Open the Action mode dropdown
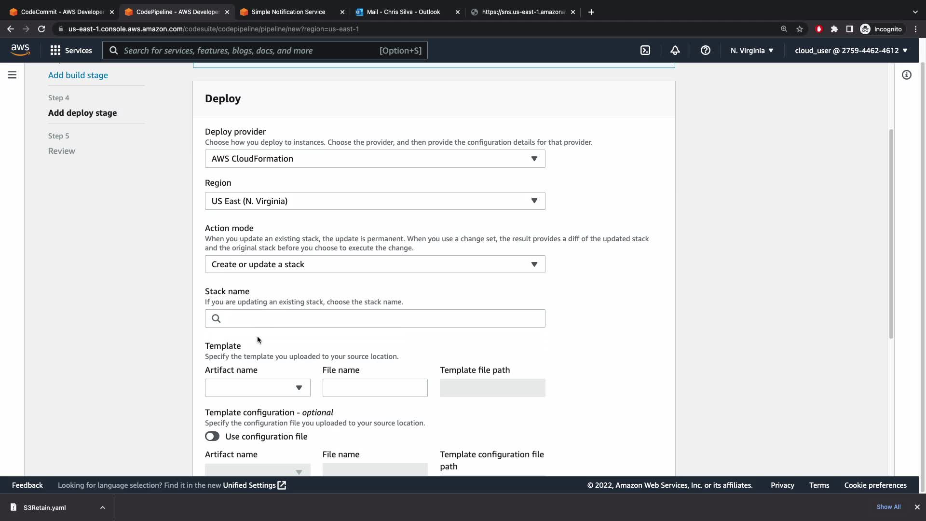 [375, 264]
